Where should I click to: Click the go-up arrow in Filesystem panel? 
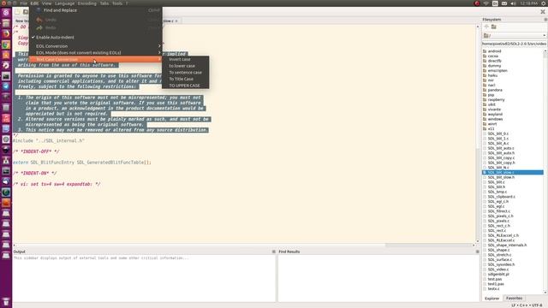tap(486, 27)
